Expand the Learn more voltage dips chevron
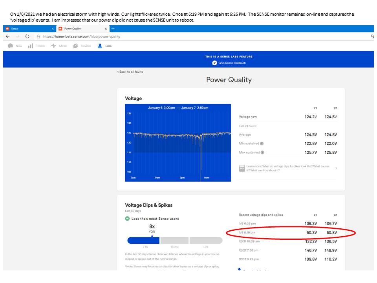 tap(336, 168)
